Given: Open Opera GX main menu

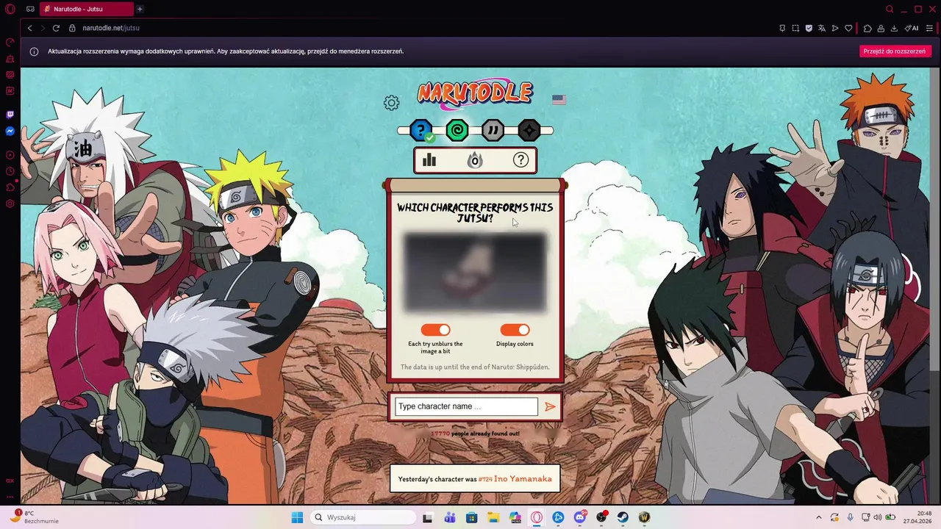Looking at the screenshot, I should 10,9.
